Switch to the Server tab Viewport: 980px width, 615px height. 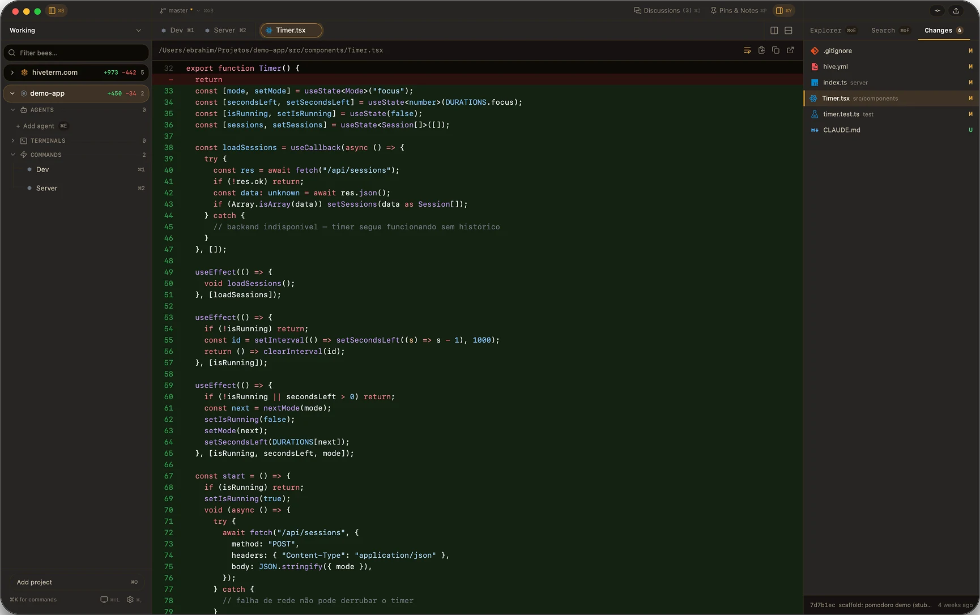[x=225, y=31]
